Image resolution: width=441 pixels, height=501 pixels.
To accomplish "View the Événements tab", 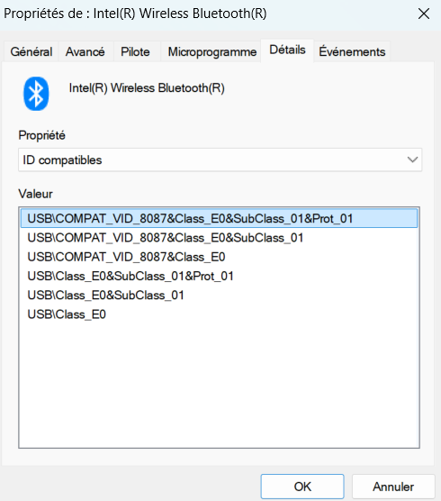I will pos(352,51).
